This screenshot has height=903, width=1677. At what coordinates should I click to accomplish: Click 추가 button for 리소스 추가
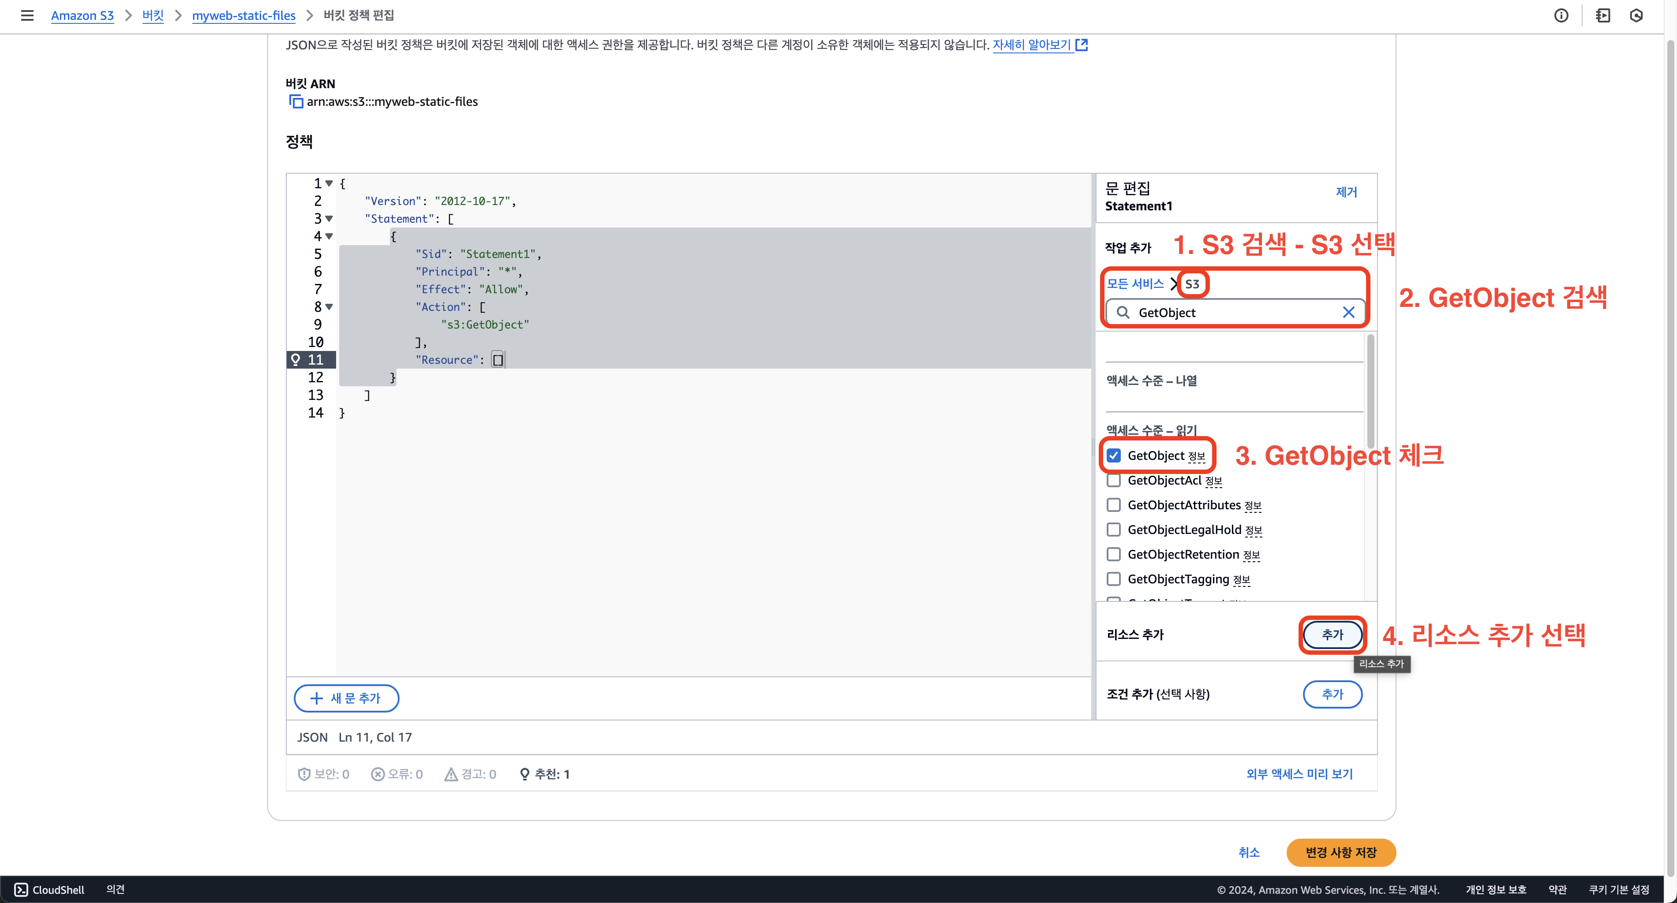1333,634
